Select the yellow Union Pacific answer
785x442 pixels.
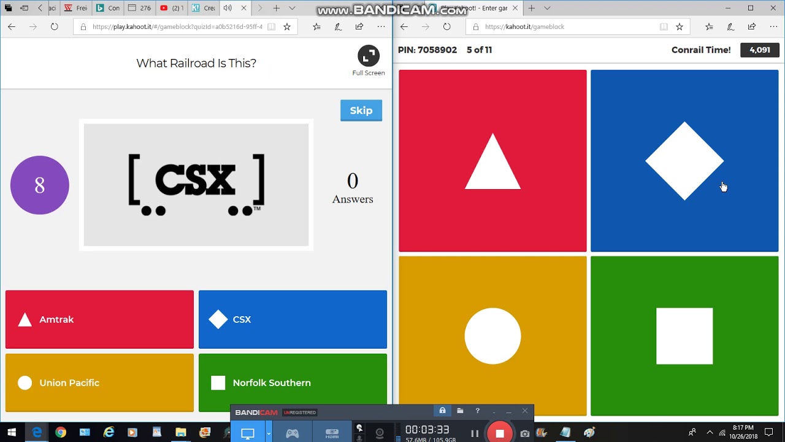99,382
